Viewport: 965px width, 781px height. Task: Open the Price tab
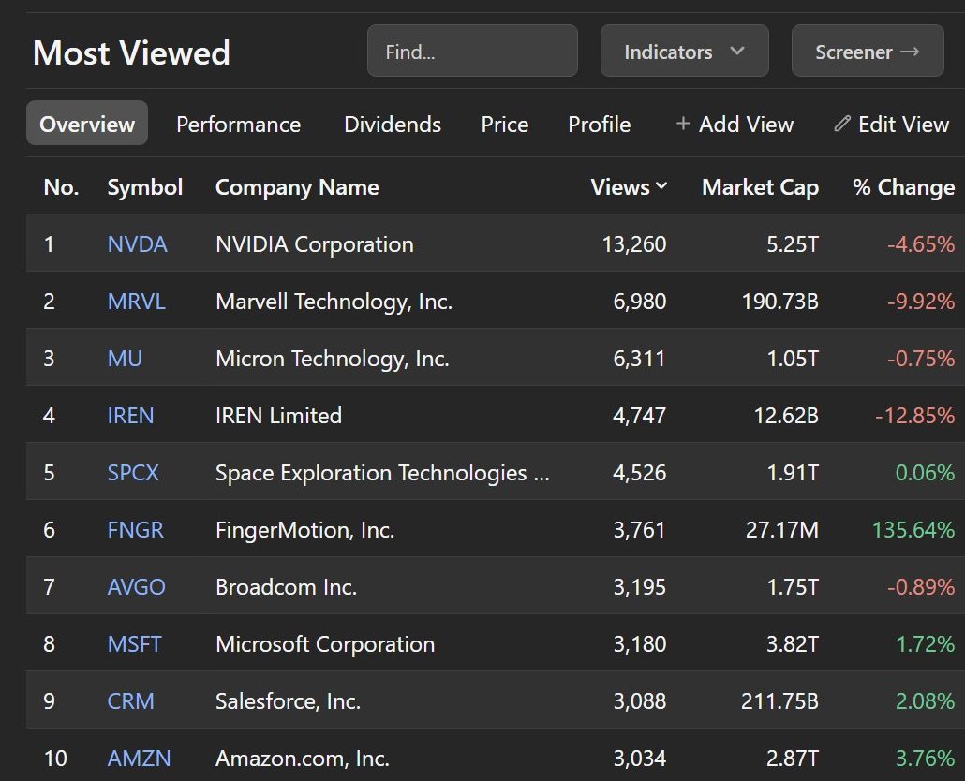(x=505, y=125)
